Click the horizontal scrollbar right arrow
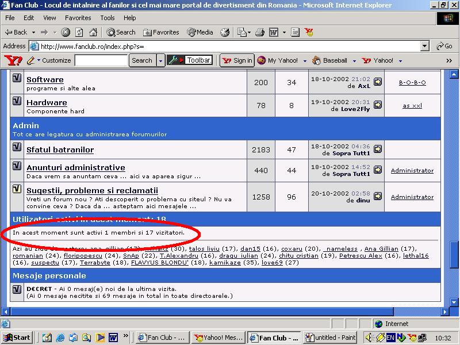 pyautogui.click(x=445, y=312)
